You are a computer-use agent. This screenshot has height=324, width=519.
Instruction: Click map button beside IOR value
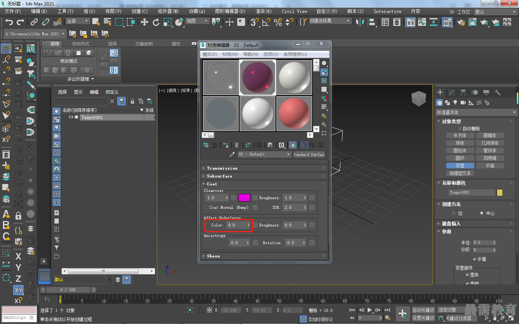click(312, 207)
